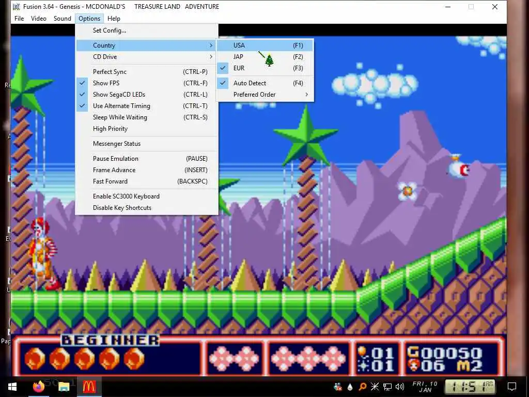This screenshot has height=397, width=529.
Task: Select EUR country region
Action: pos(265,68)
